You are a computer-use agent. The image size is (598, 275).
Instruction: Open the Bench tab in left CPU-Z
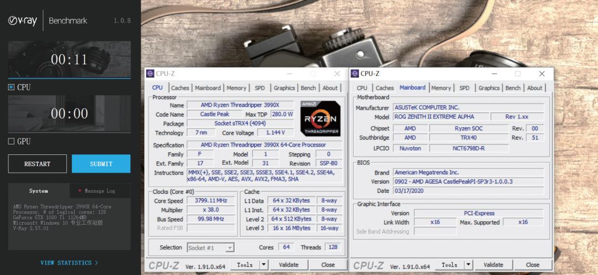(308, 88)
